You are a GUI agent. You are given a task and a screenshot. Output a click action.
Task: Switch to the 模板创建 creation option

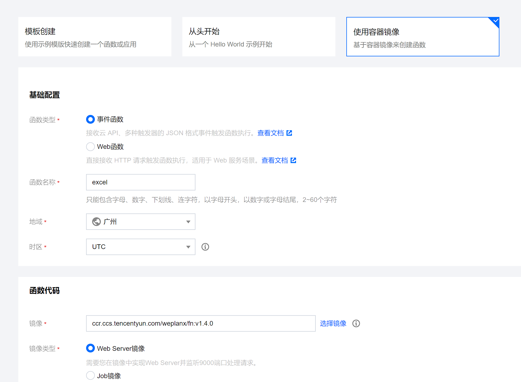(x=95, y=37)
